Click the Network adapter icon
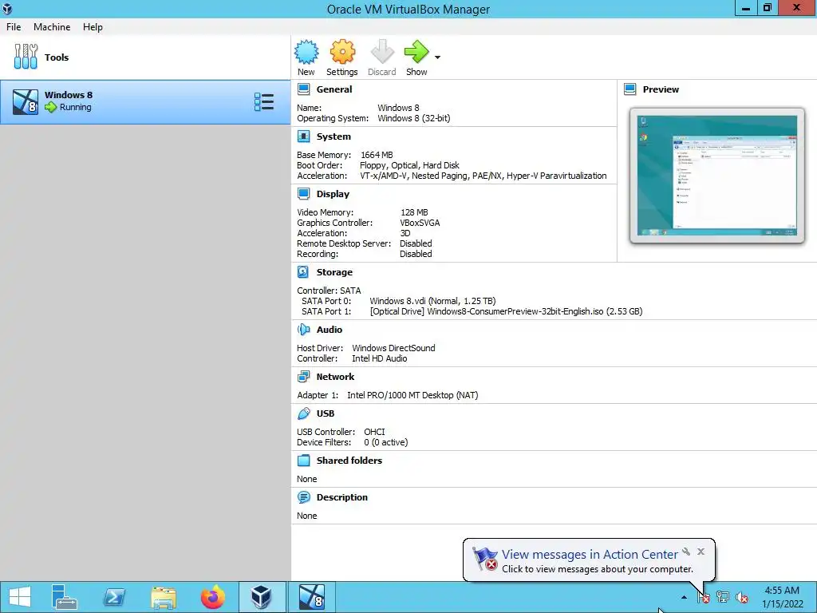The width and height of the screenshot is (817, 613). click(x=304, y=377)
